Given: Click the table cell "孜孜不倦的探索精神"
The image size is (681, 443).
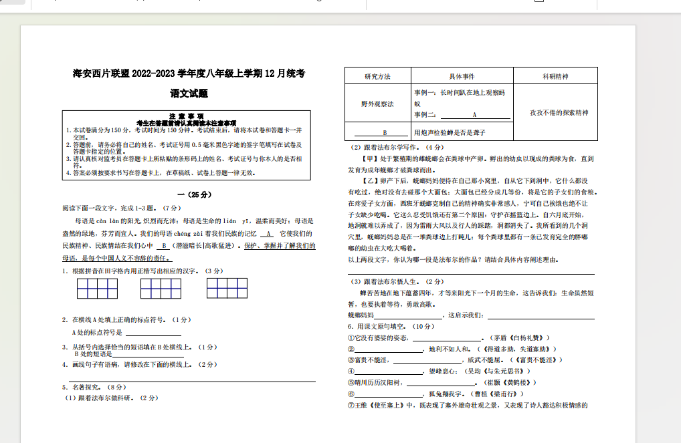Looking at the screenshot, I should (x=559, y=112).
